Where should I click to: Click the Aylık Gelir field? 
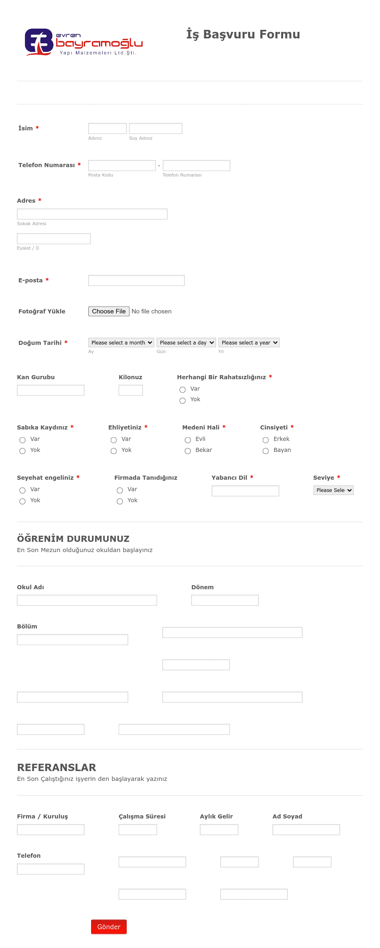[x=219, y=829]
